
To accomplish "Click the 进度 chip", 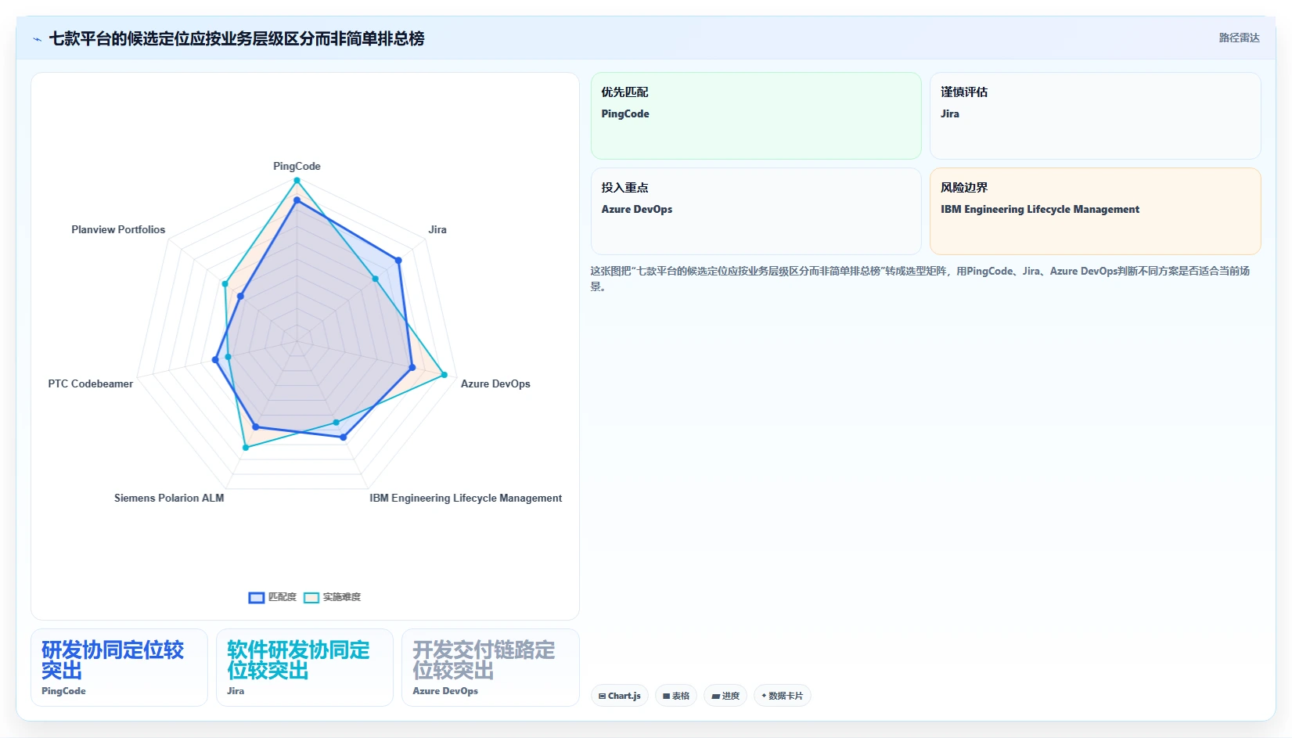I will pyautogui.click(x=725, y=696).
